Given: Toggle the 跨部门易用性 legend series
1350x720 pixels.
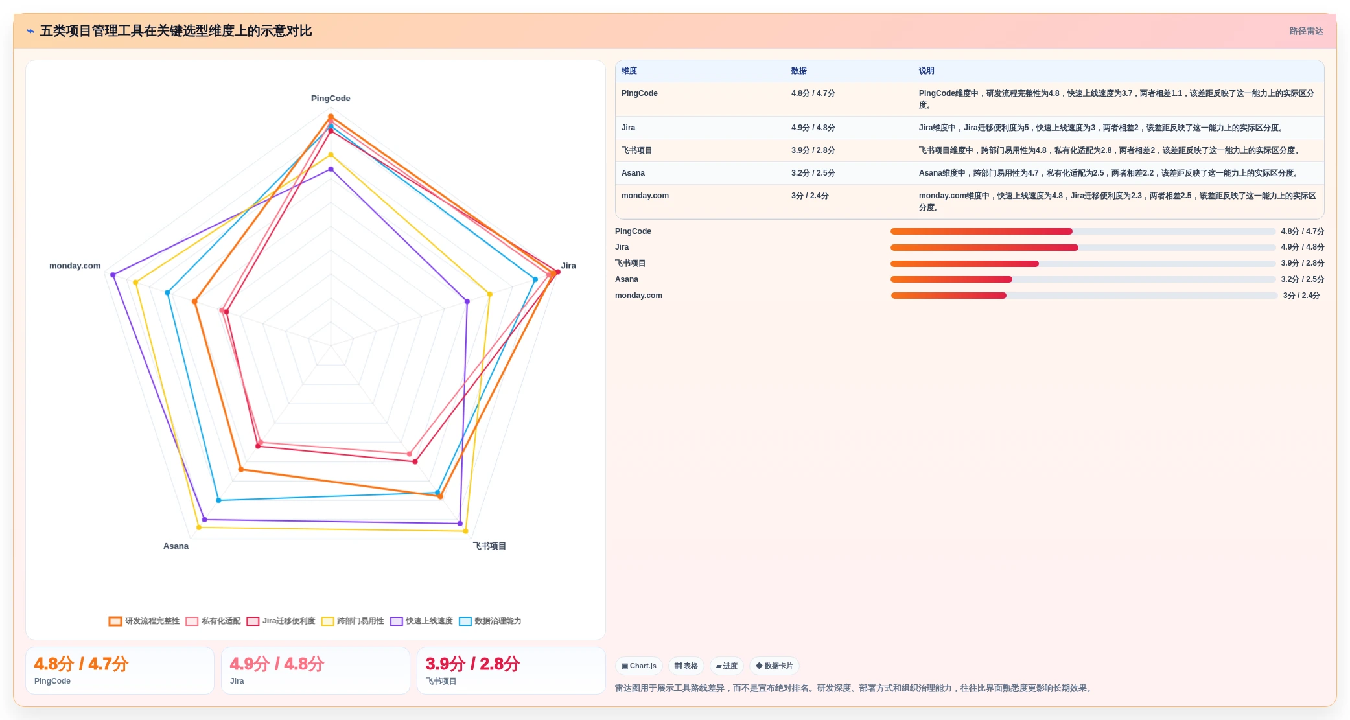Looking at the screenshot, I should (353, 621).
